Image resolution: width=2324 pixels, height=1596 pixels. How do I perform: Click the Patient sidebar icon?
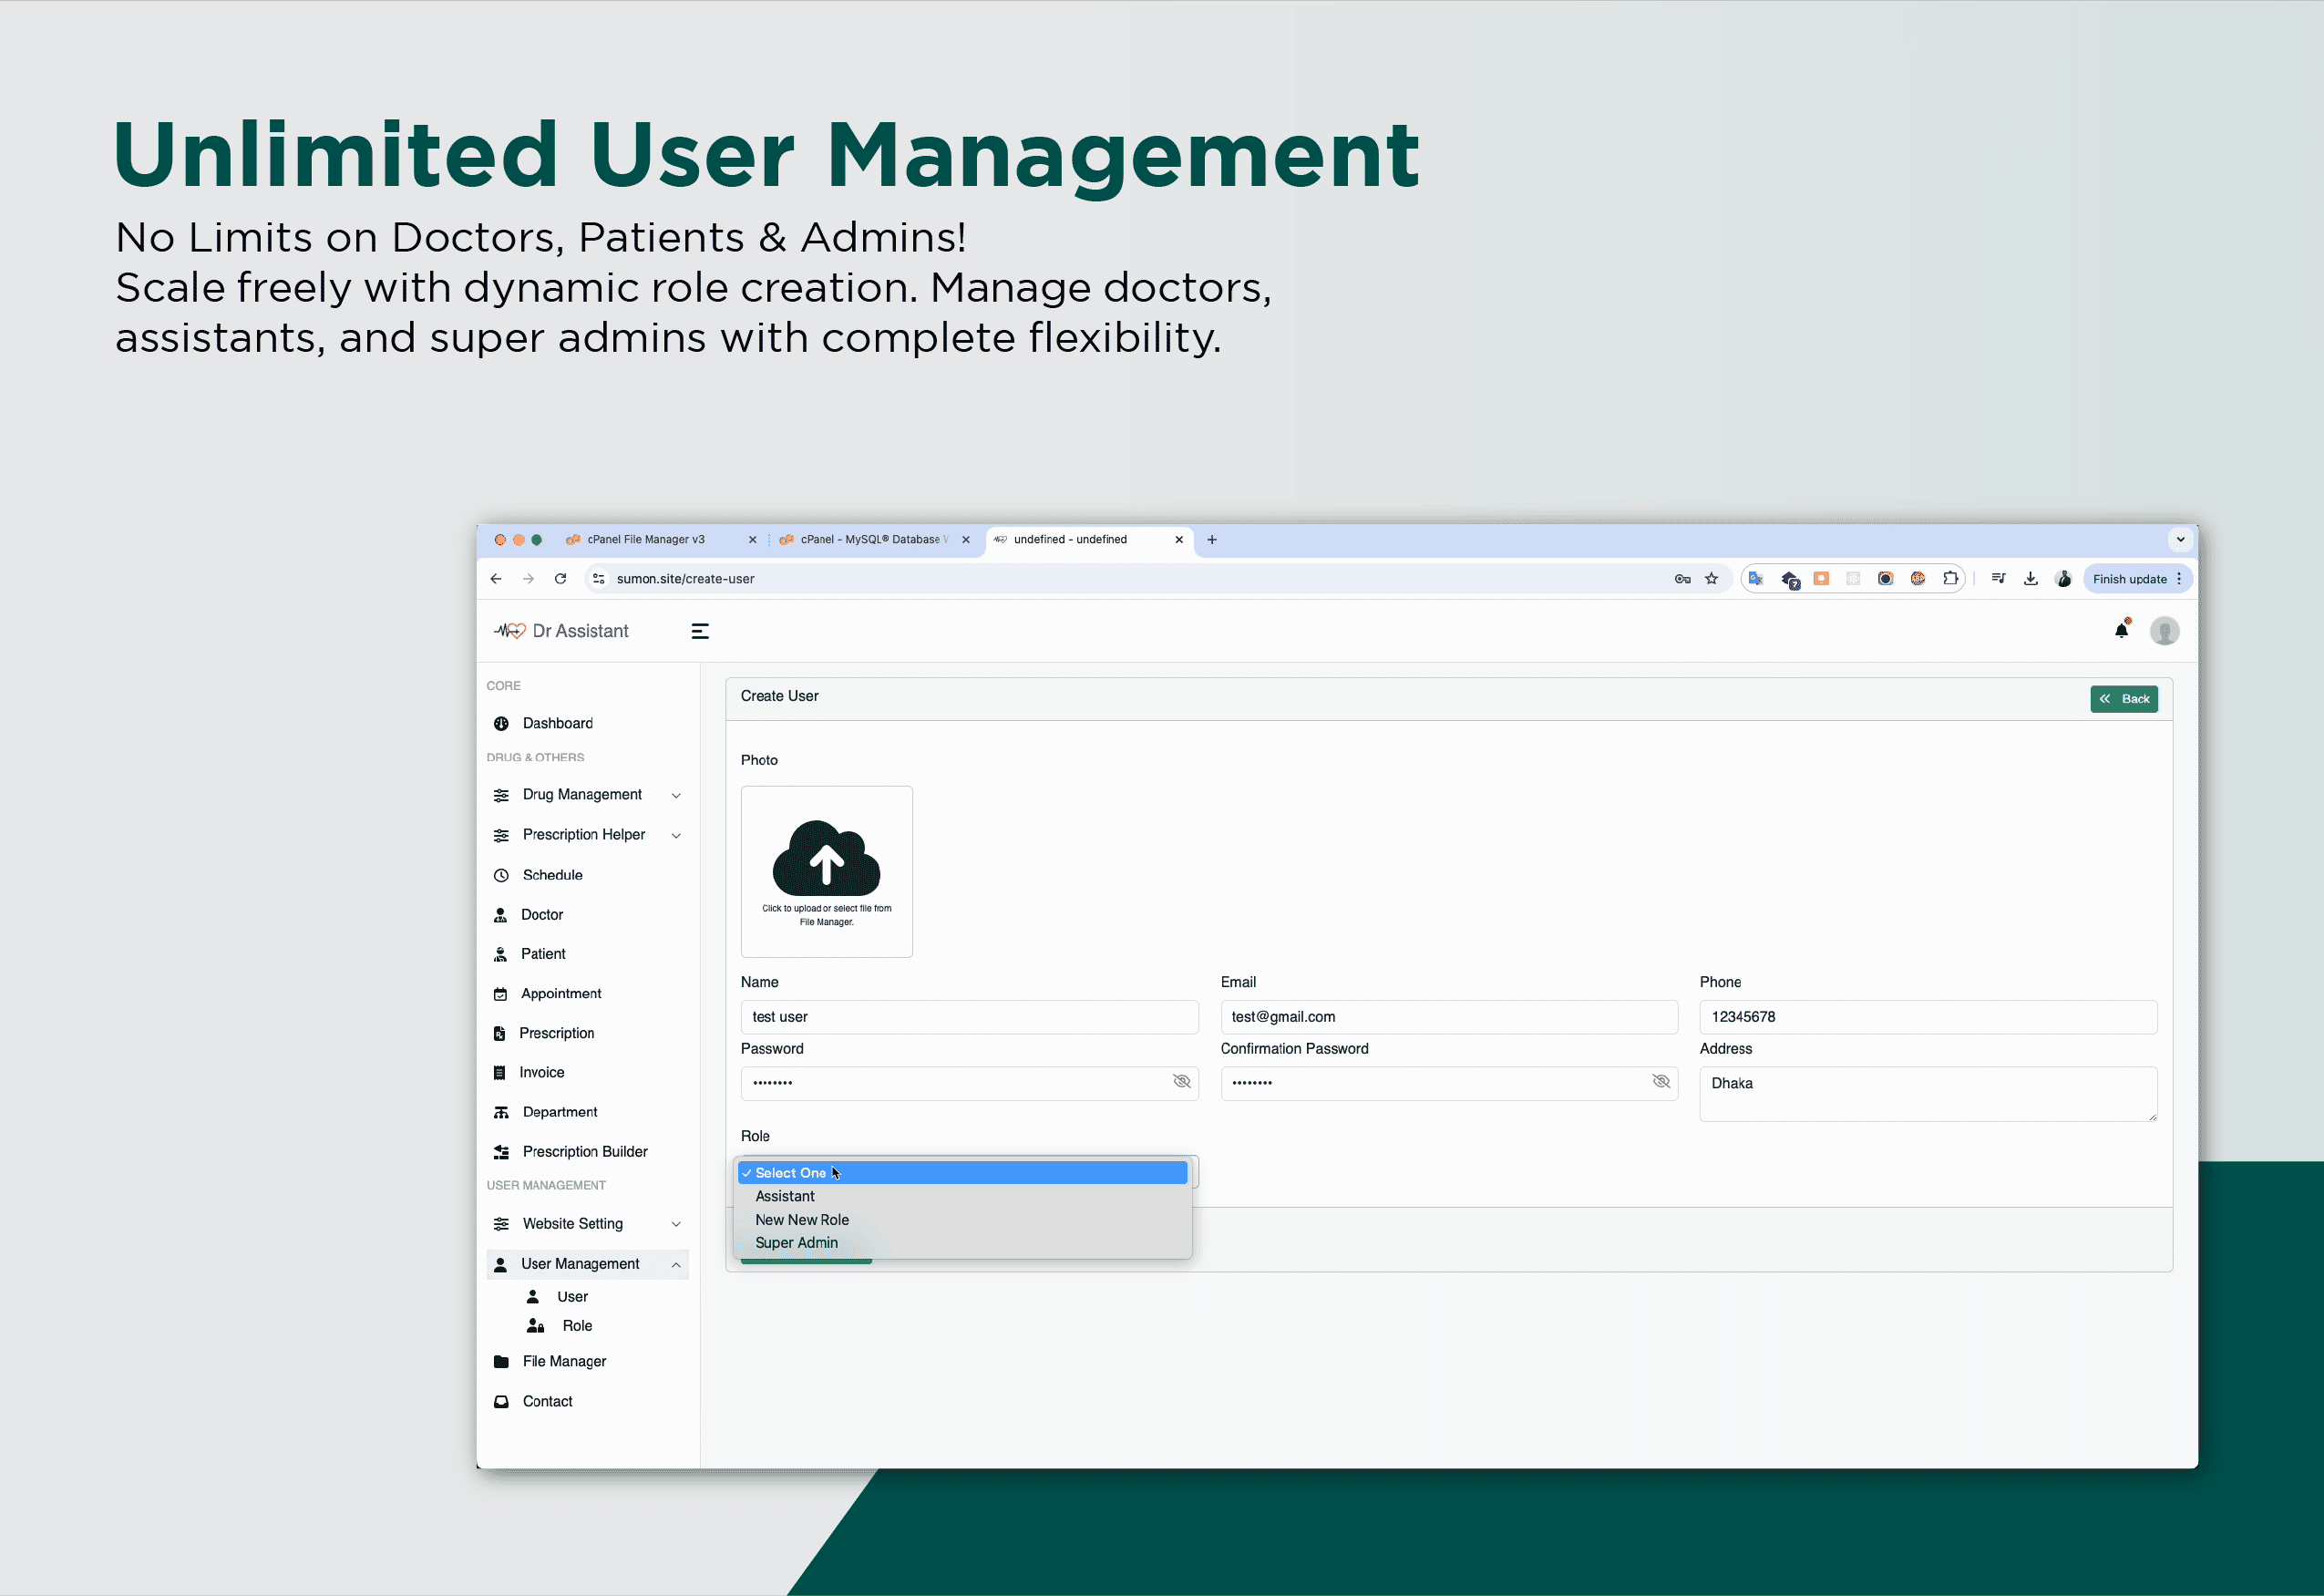pos(501,953)
